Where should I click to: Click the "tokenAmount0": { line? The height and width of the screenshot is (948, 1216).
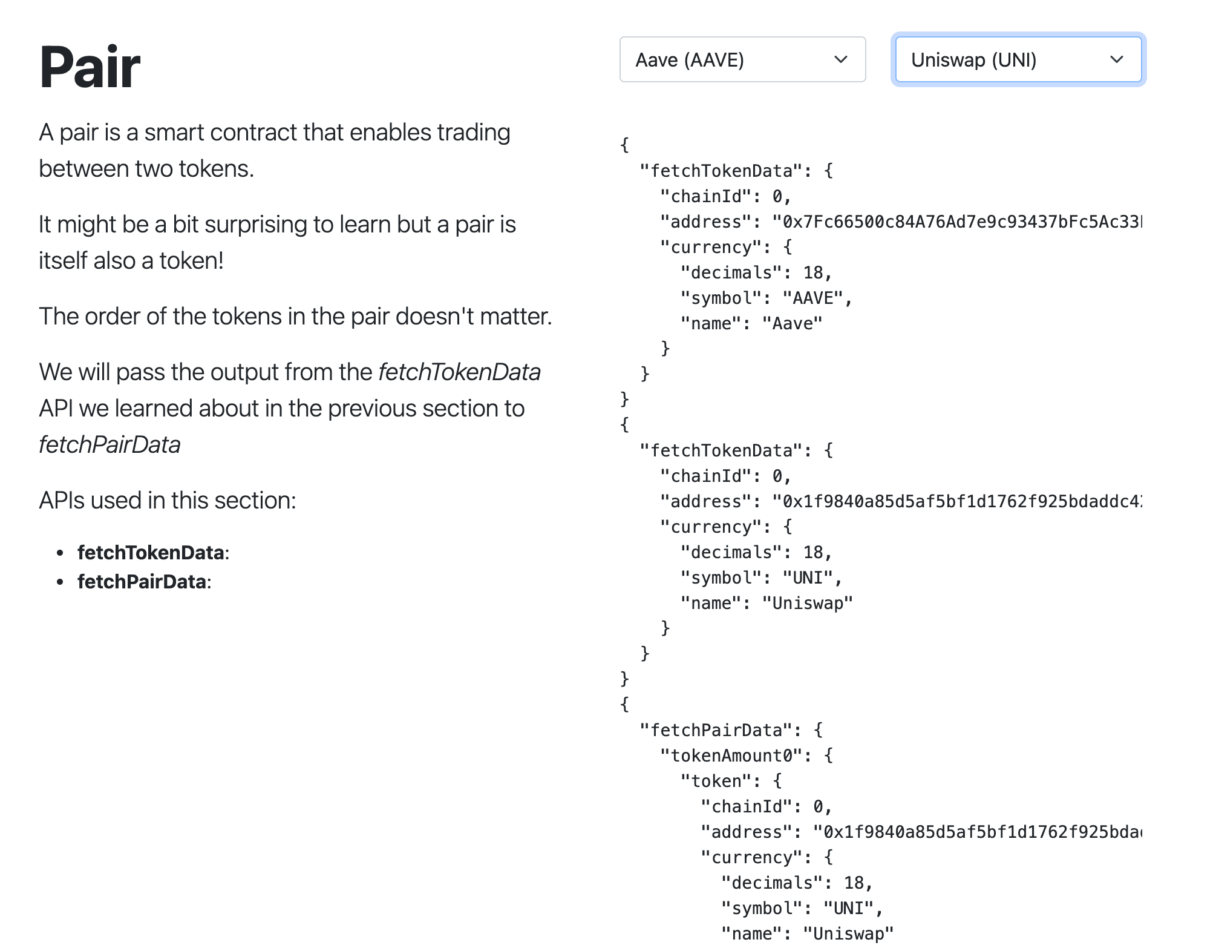pyautogui.click(x=747, y=755)
